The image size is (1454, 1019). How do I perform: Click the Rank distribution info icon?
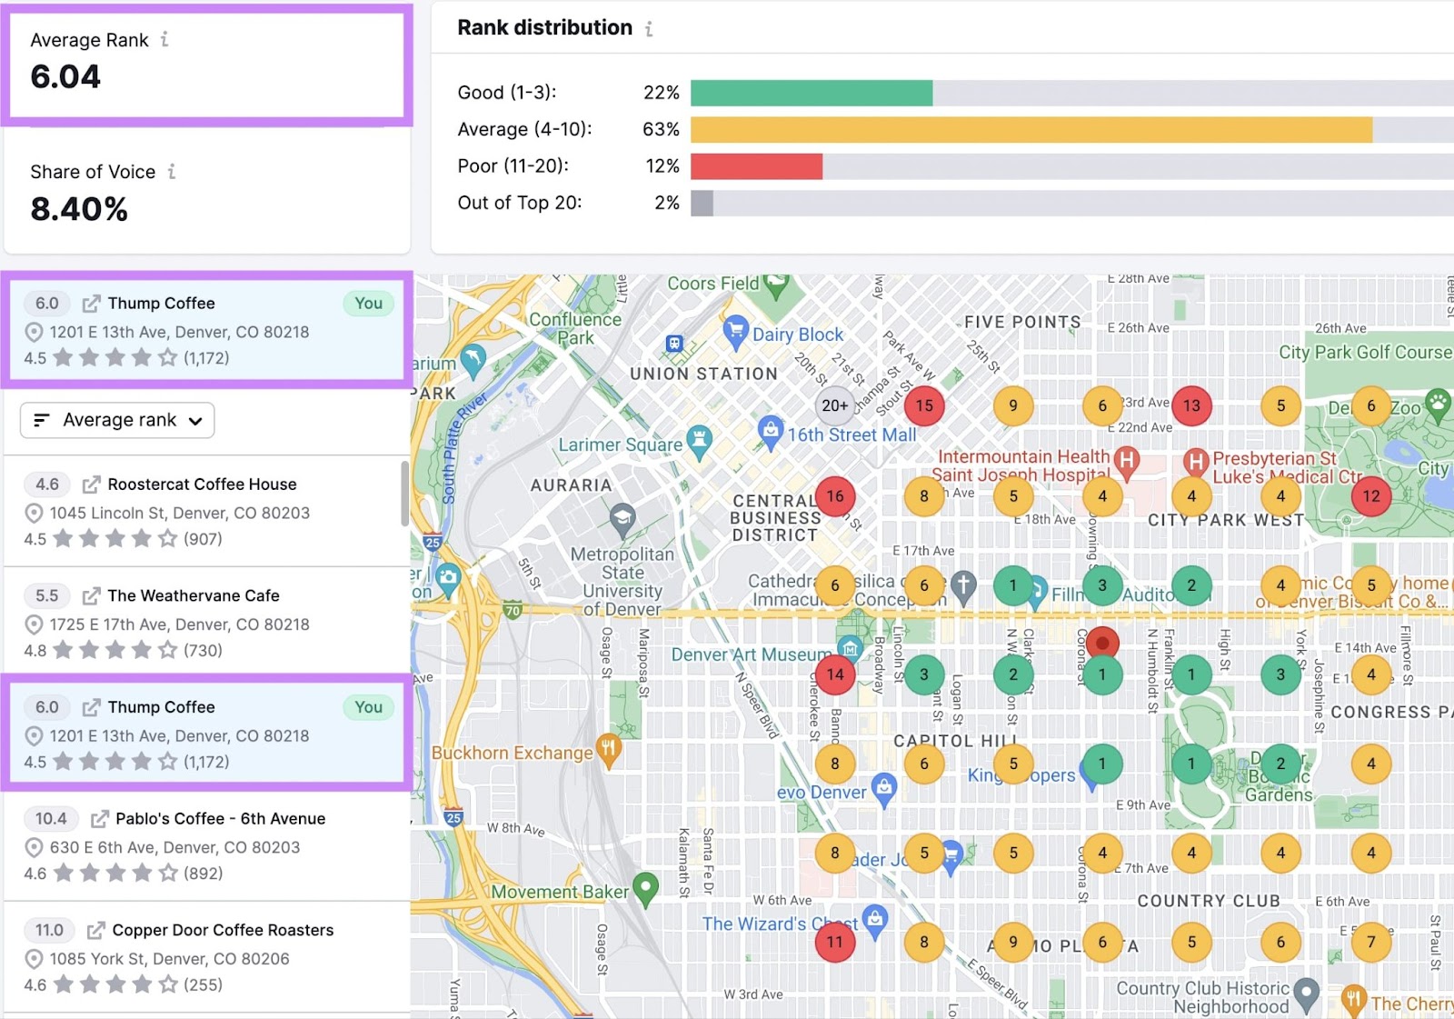649,29
